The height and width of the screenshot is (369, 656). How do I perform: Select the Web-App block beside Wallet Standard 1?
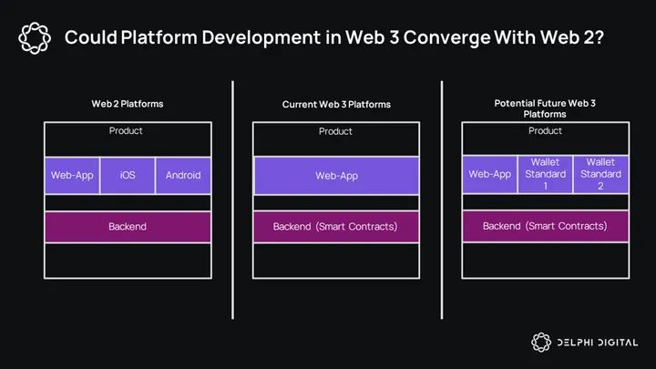(x=490, y=174)
